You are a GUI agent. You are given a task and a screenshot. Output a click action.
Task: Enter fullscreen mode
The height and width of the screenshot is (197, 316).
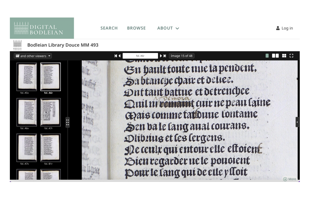point(291,56)
